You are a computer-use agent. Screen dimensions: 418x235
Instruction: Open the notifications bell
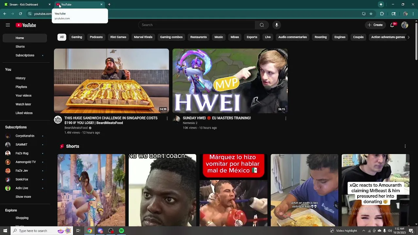(393, 25)
